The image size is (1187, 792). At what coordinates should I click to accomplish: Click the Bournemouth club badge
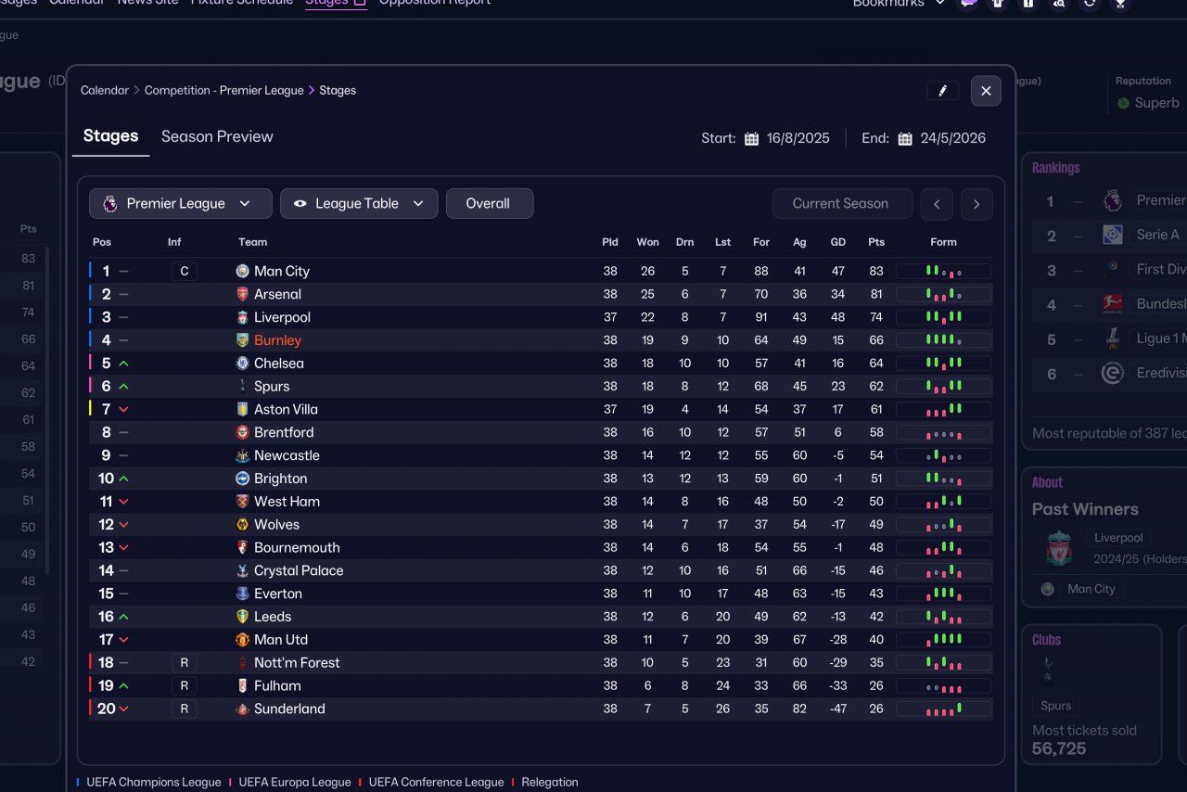pos(242,548)
